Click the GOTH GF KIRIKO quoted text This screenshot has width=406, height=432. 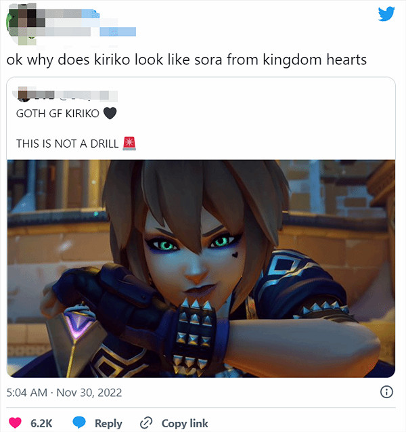(58, 114)
